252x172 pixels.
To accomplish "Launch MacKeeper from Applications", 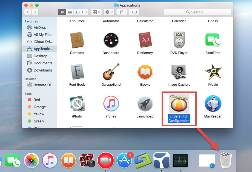I will pos(213,104).
